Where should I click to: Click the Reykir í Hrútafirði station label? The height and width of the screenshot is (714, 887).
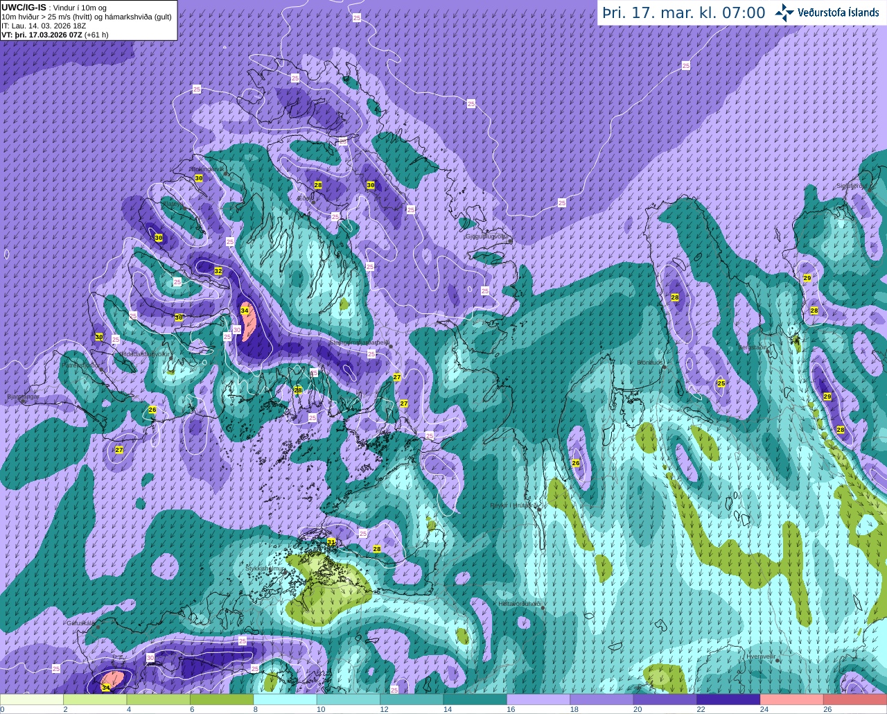click(x=513, y=505)
